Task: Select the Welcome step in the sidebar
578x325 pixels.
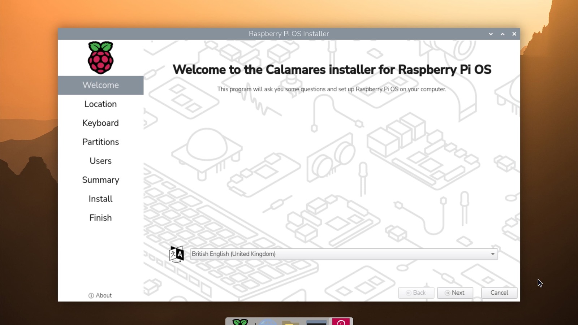Action: [100, 85]
